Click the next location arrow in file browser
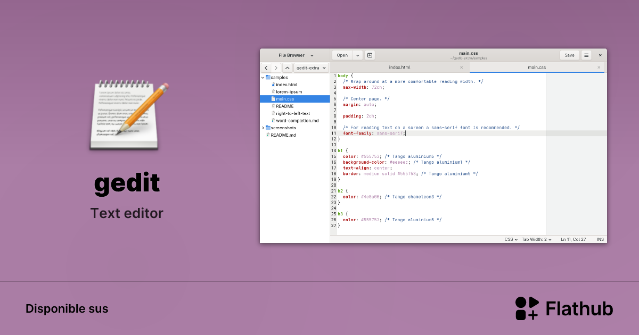 pos(276,68)
